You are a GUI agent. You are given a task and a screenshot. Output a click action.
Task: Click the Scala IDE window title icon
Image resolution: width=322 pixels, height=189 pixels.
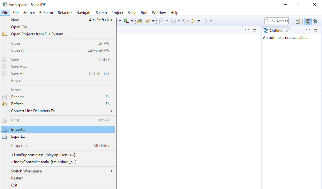pos(5,4)
